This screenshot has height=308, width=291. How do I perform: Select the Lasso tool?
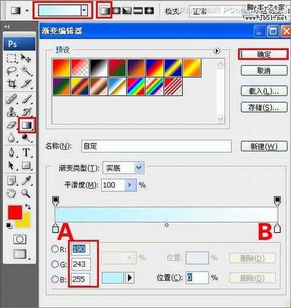tap(12, 71)
